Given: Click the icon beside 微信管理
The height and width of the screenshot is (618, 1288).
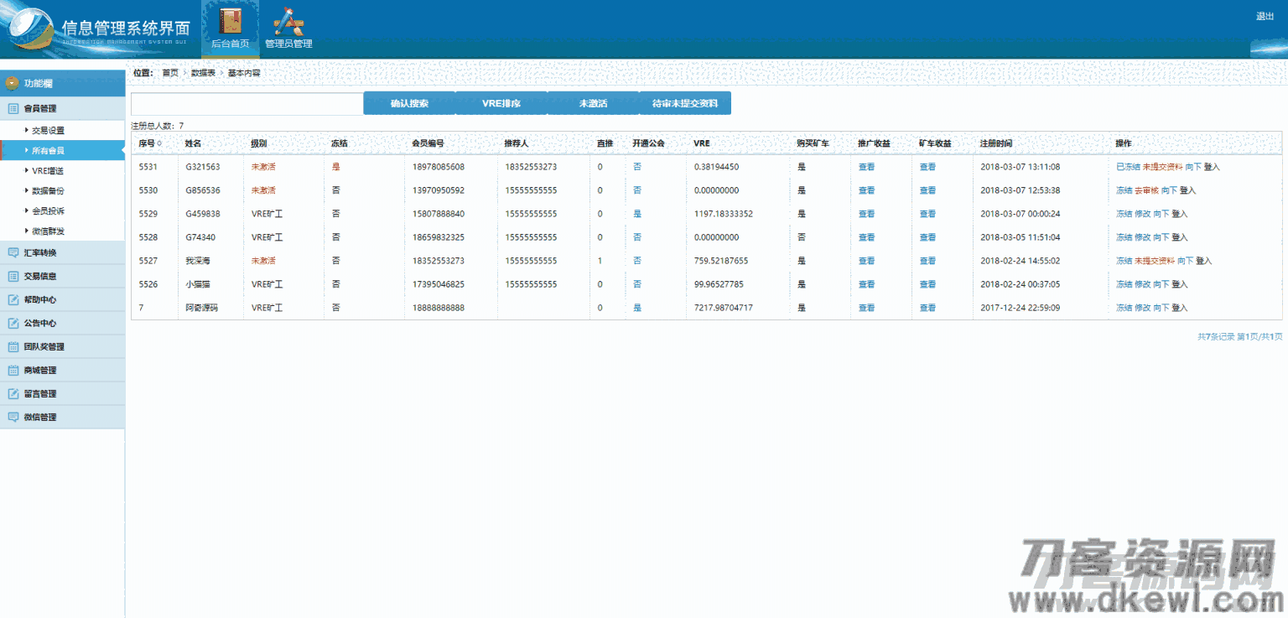Looking at the screenshot, I should pos(13,417).
